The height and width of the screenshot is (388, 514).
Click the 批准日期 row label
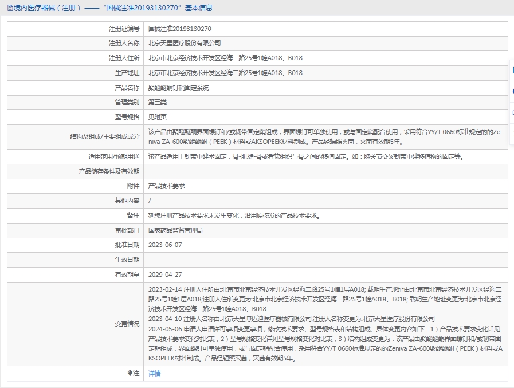(x=127, y=245)
